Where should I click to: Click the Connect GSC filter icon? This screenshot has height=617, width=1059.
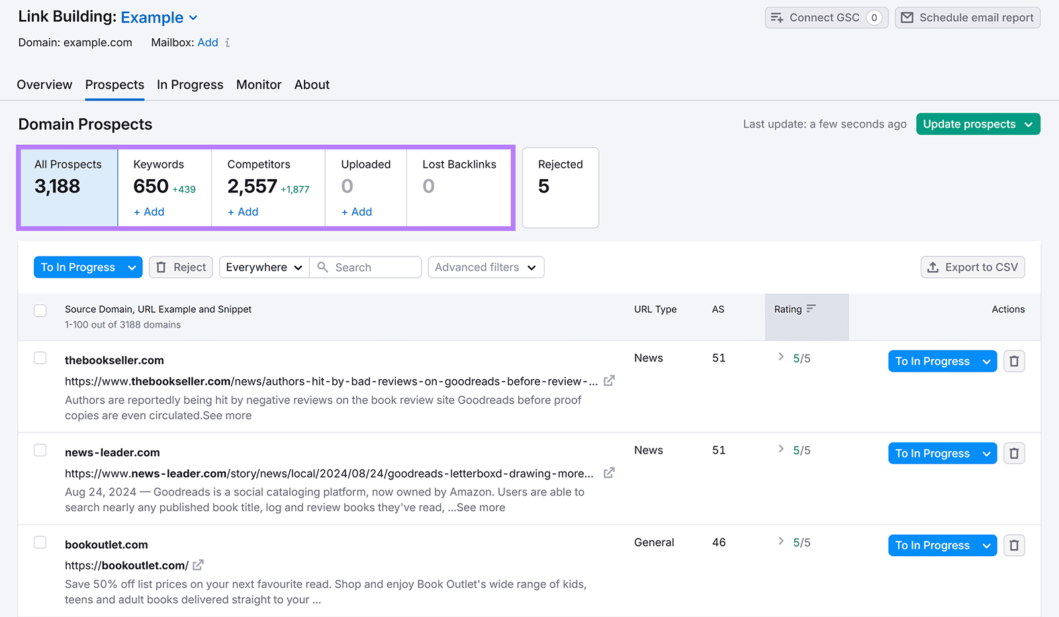pyautogui.click(x=778, y=17)
